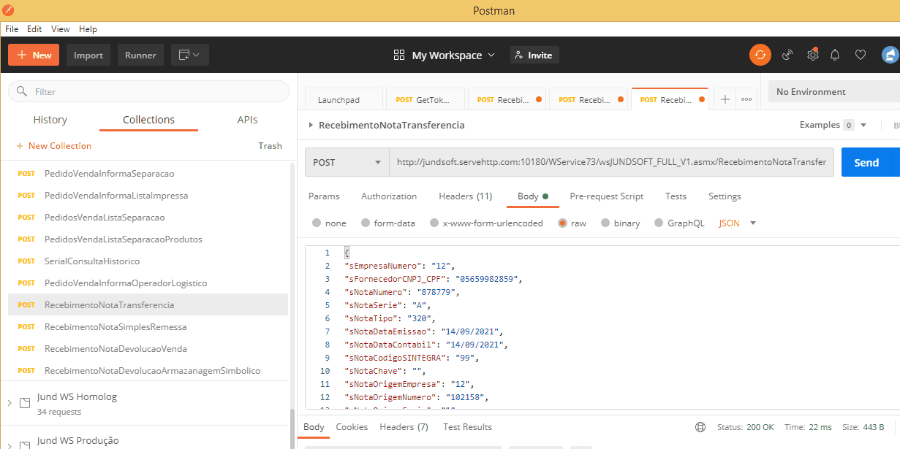Viewport: 900px width, 449px height.
Task: Open the History tab in sidebar
Action: [50, 120]
